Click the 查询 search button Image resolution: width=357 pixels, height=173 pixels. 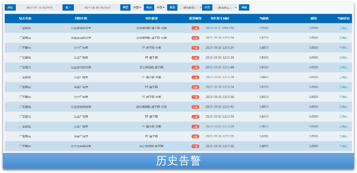click(x=244, y=7)
